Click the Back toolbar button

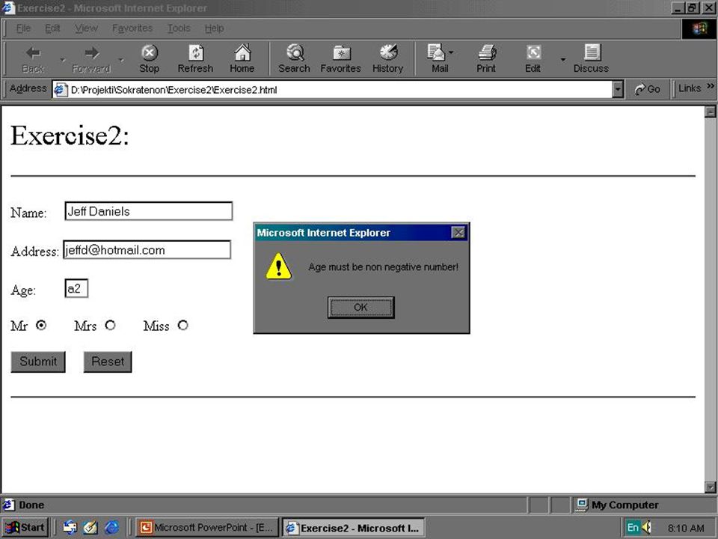[33, 59]
